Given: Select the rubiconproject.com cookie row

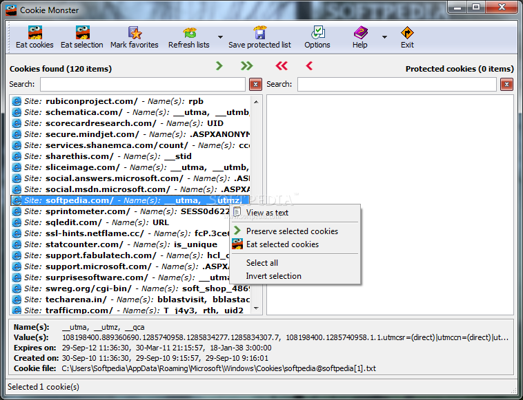Looking at the screenshot, I should point(130,101).
